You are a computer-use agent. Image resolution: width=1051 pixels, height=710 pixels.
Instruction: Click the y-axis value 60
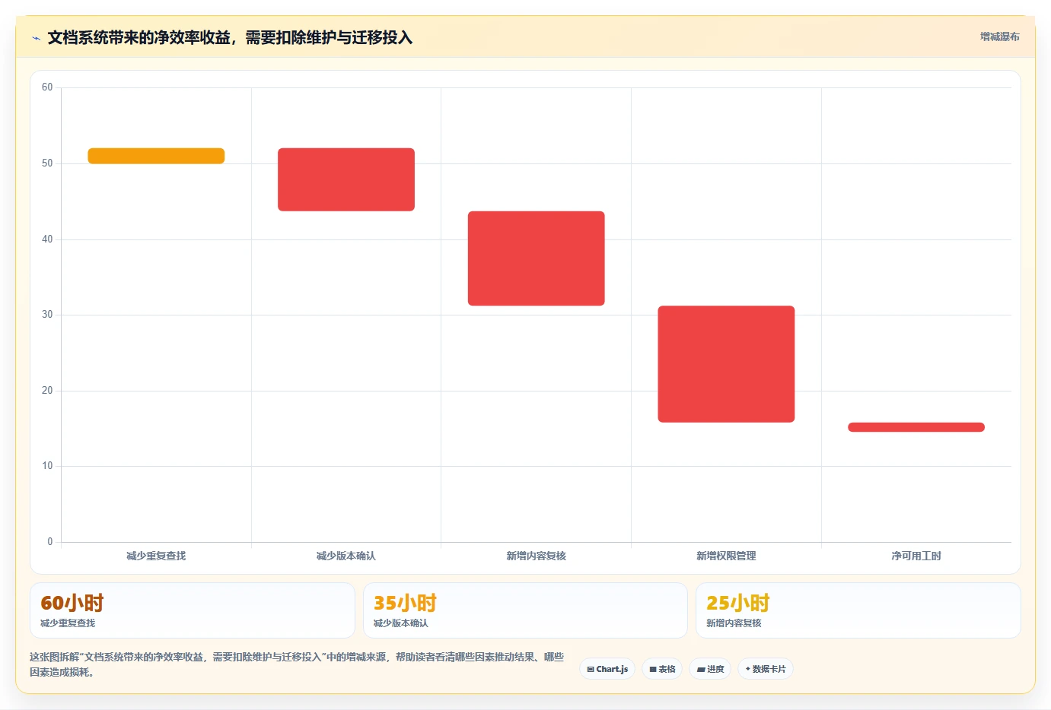(x=47, y=87)
